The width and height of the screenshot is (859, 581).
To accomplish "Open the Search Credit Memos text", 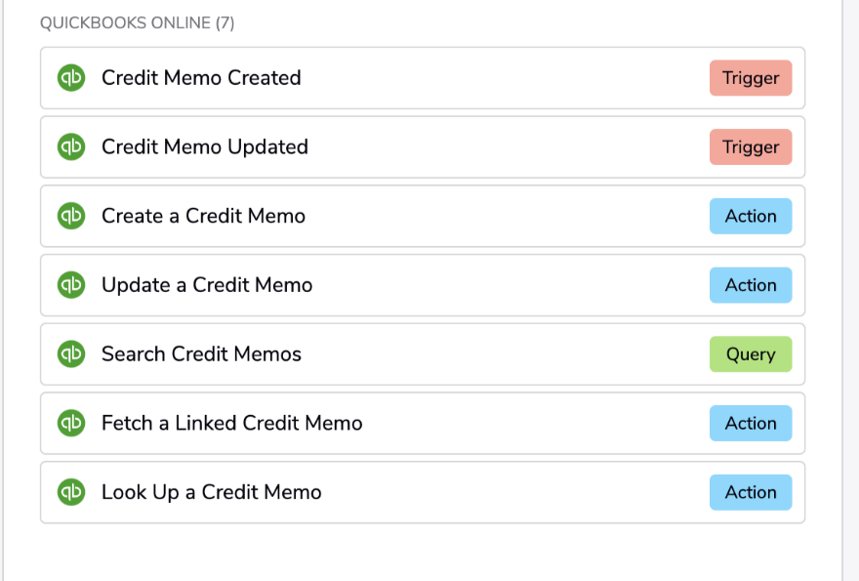I will 201,354.
